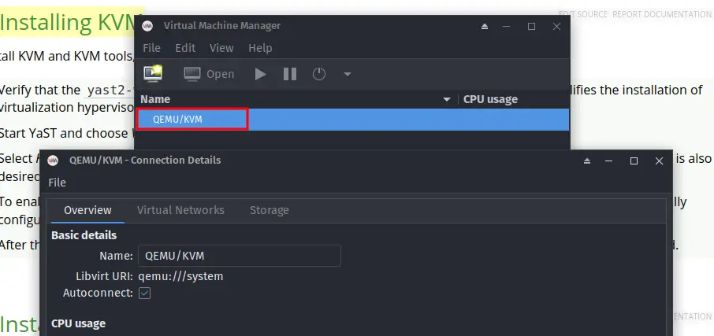This screenshot has width=714, height=336.
Task: Click Virtual Machine Manager title bar app icon
Action: [x=147, y=26]
